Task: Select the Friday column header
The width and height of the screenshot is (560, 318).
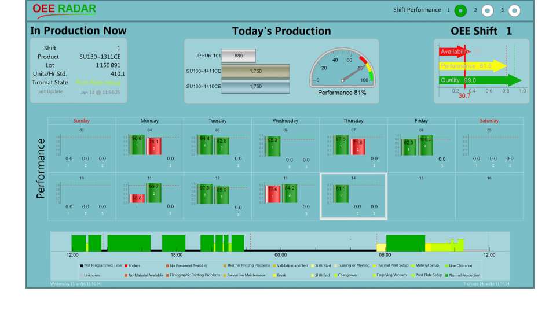Action: [x=422, y=121]
